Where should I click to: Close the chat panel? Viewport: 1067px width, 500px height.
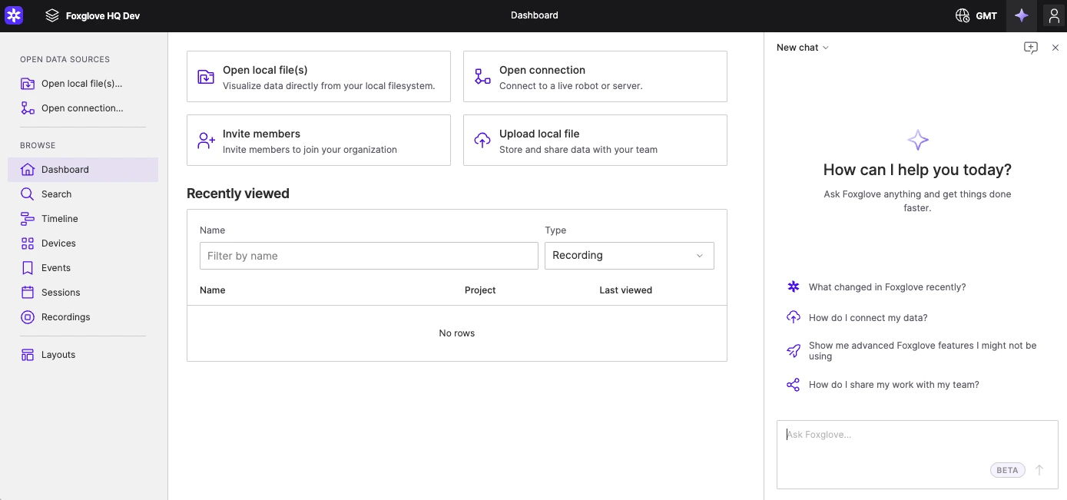1055,48
